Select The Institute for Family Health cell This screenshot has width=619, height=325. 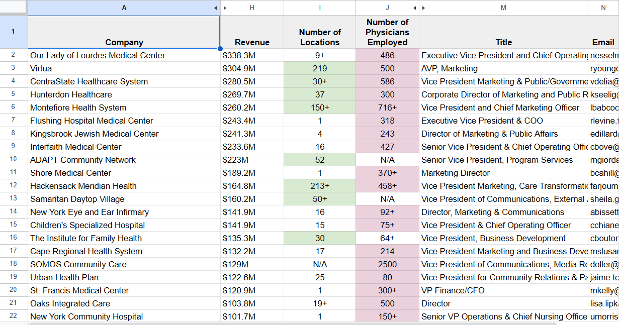(124, 238)
